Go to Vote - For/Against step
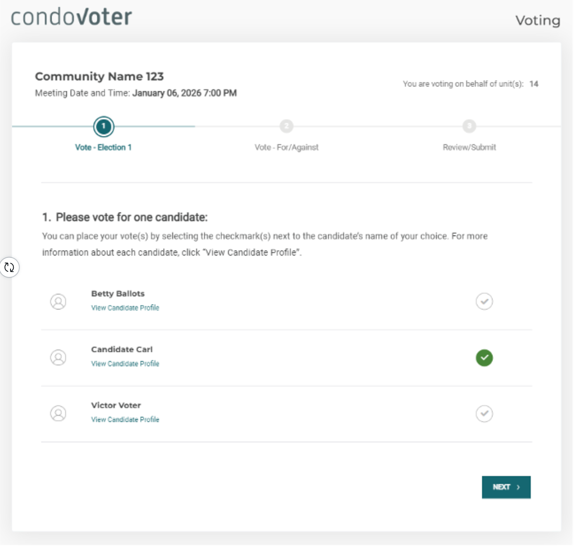 tap(286, 147)
